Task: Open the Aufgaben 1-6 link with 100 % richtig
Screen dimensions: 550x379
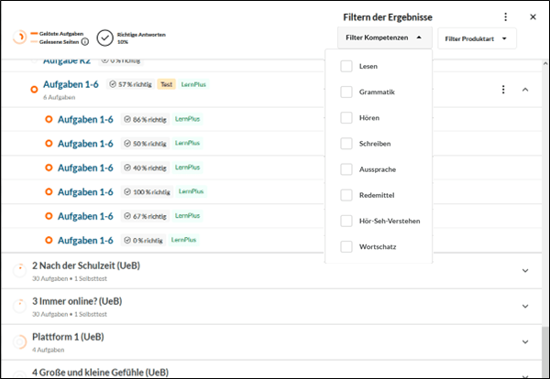Action: (x=85, y=192)
